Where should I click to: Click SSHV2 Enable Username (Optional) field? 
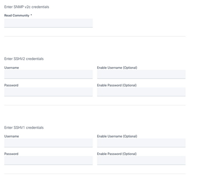(x=141, y=74)
